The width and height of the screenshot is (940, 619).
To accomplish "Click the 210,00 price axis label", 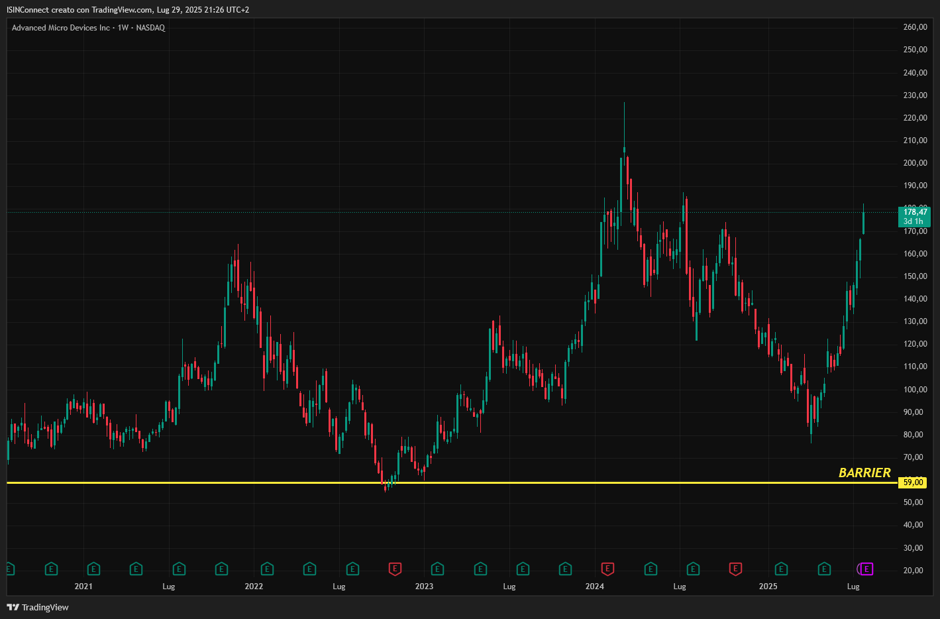I will (915, 141).
